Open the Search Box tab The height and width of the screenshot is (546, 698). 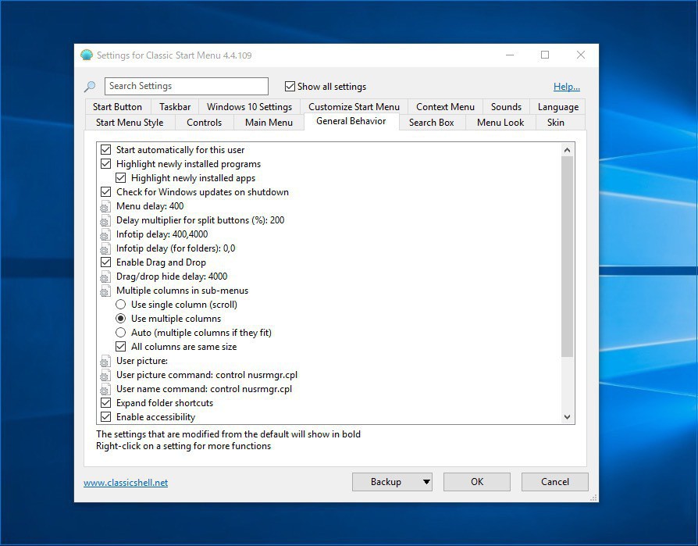(x=431, y=123)
